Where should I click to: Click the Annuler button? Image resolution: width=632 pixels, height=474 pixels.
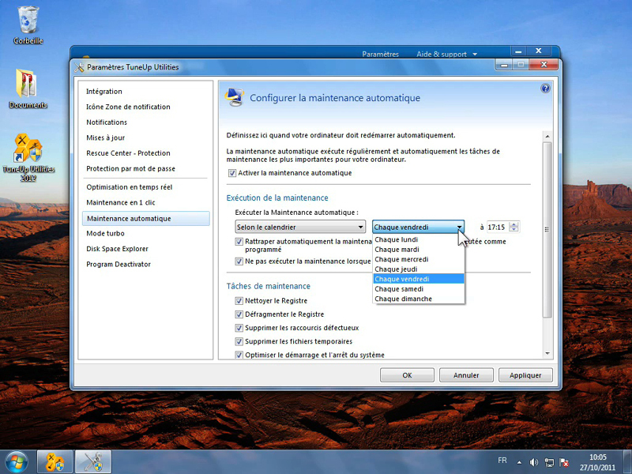coord(466,375)
